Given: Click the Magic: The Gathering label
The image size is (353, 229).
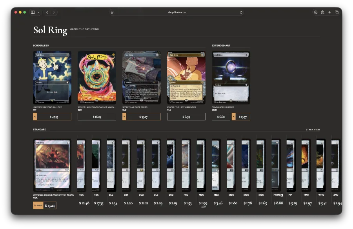Looking at the screenshot, I should click(84, 29).
